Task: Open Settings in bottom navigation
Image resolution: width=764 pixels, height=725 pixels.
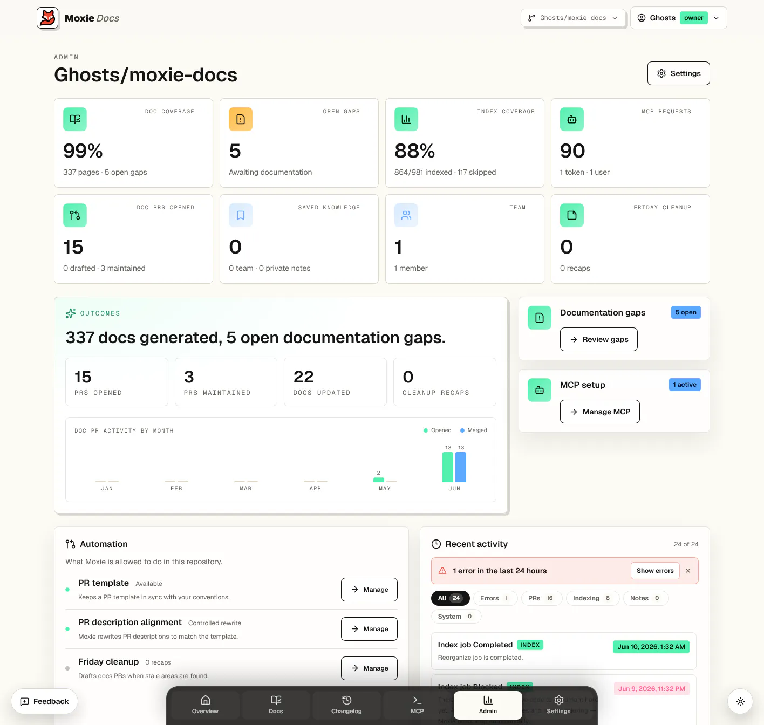Action: pos(558,705)
